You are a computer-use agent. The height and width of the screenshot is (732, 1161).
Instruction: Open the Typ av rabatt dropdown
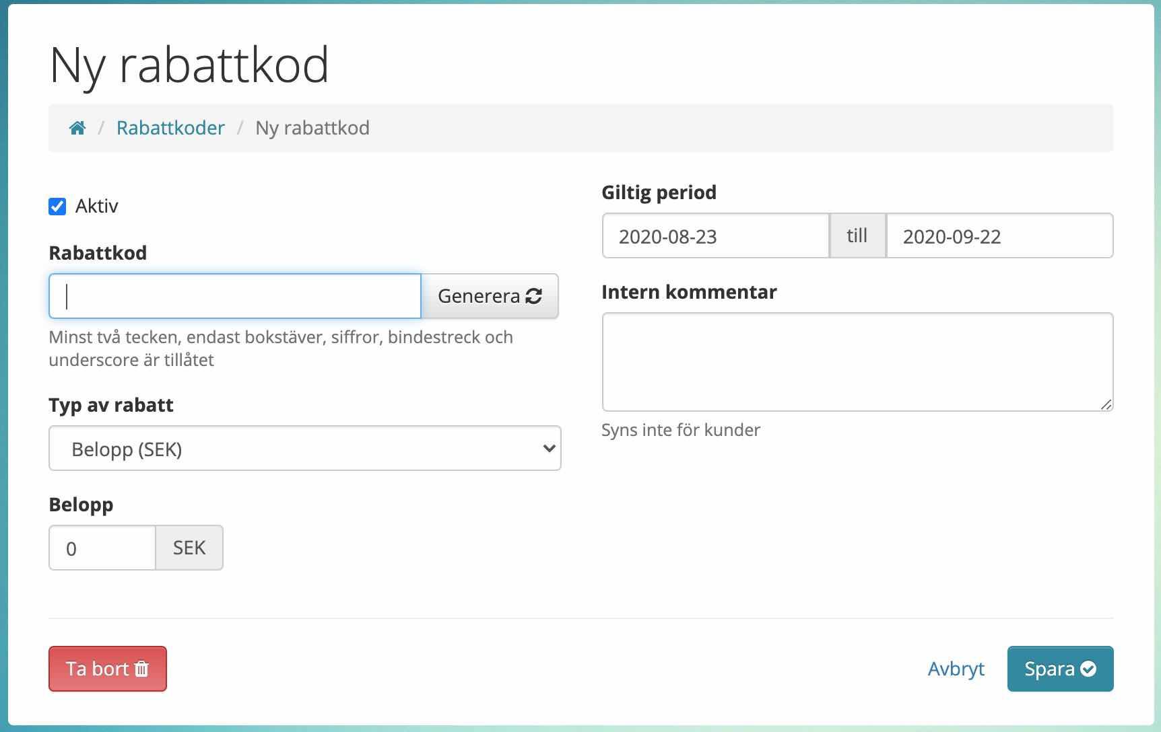304,448
